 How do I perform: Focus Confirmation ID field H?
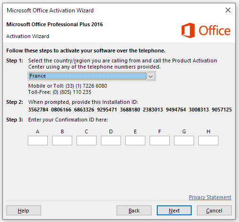pyautogui.click(x=208, y=141)
